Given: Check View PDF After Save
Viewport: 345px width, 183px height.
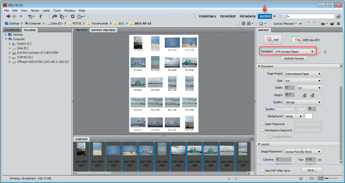Looking at the screenshot, I should (263, 171).
